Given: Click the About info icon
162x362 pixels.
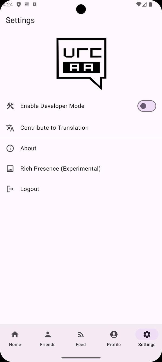Looking at the screenshot, I should [x=10, y=148].
